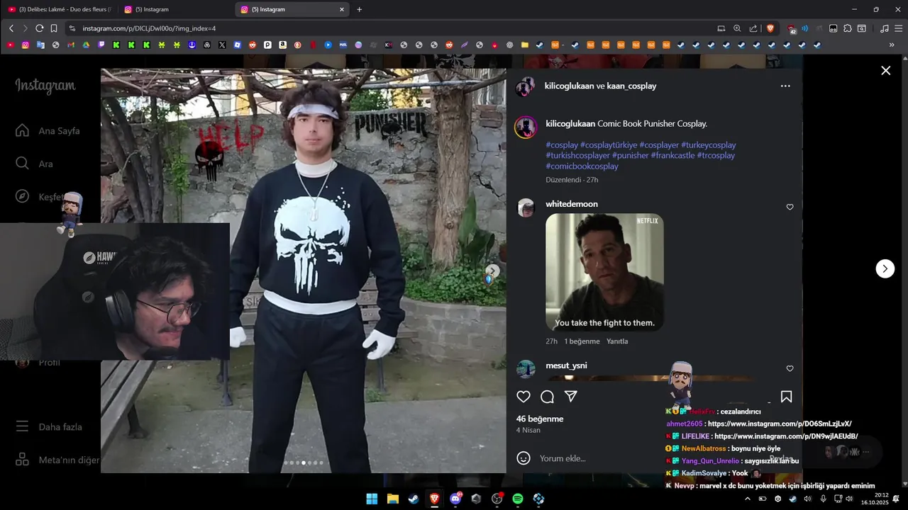Open the site settings icon in address bar

tap(72, 28)
